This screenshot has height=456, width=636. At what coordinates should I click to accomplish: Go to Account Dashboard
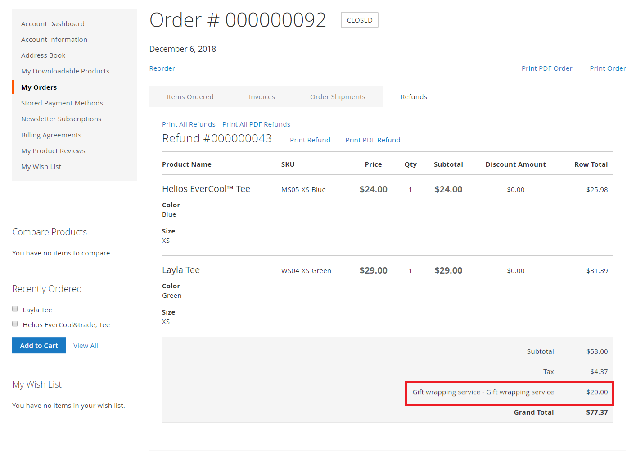pos(53,24)
